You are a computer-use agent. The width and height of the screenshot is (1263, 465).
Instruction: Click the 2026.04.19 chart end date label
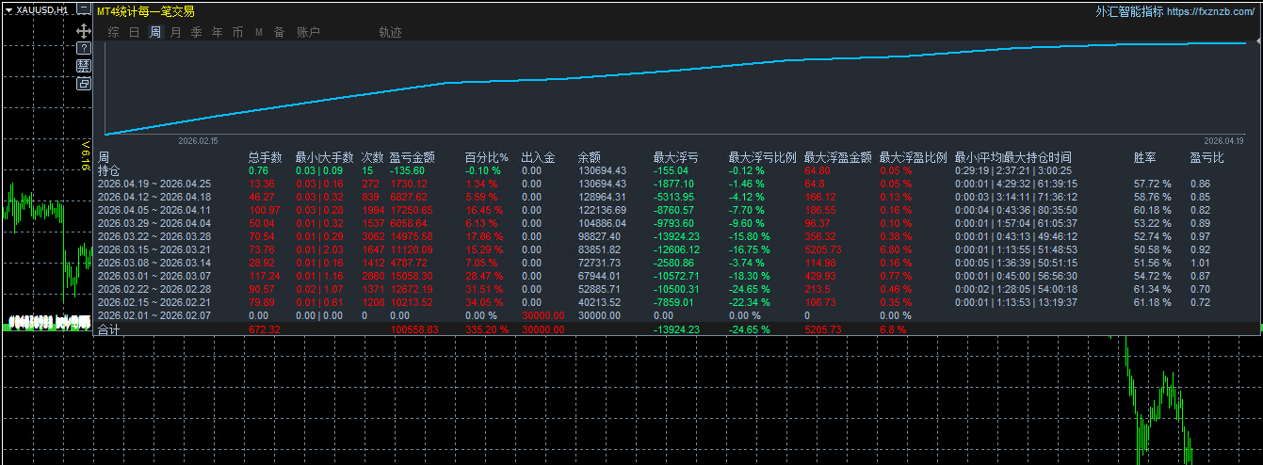click(x=1223, y=140)
